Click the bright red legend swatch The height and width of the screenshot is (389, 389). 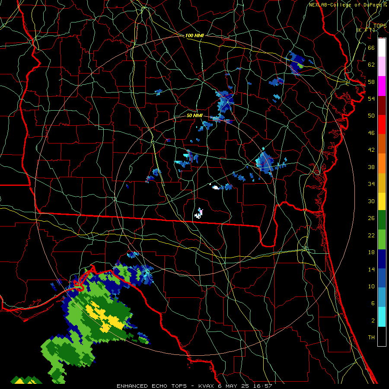[x=382, y=124]
